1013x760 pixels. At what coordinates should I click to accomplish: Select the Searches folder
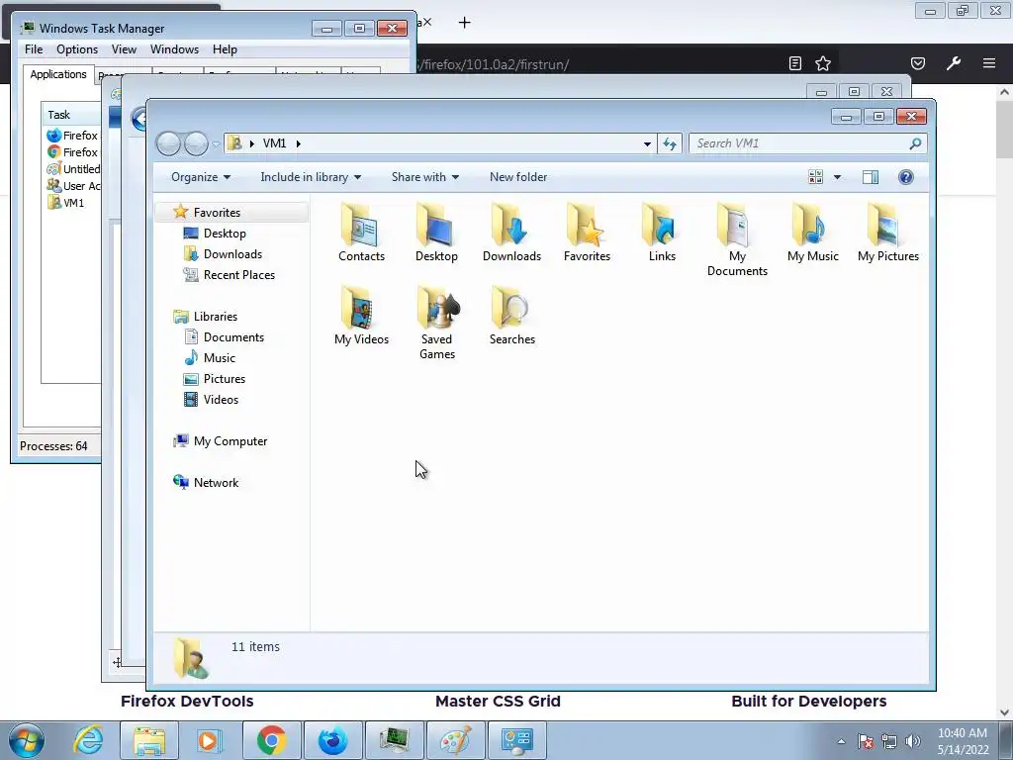pyautogui.click(x=511, y=316)
